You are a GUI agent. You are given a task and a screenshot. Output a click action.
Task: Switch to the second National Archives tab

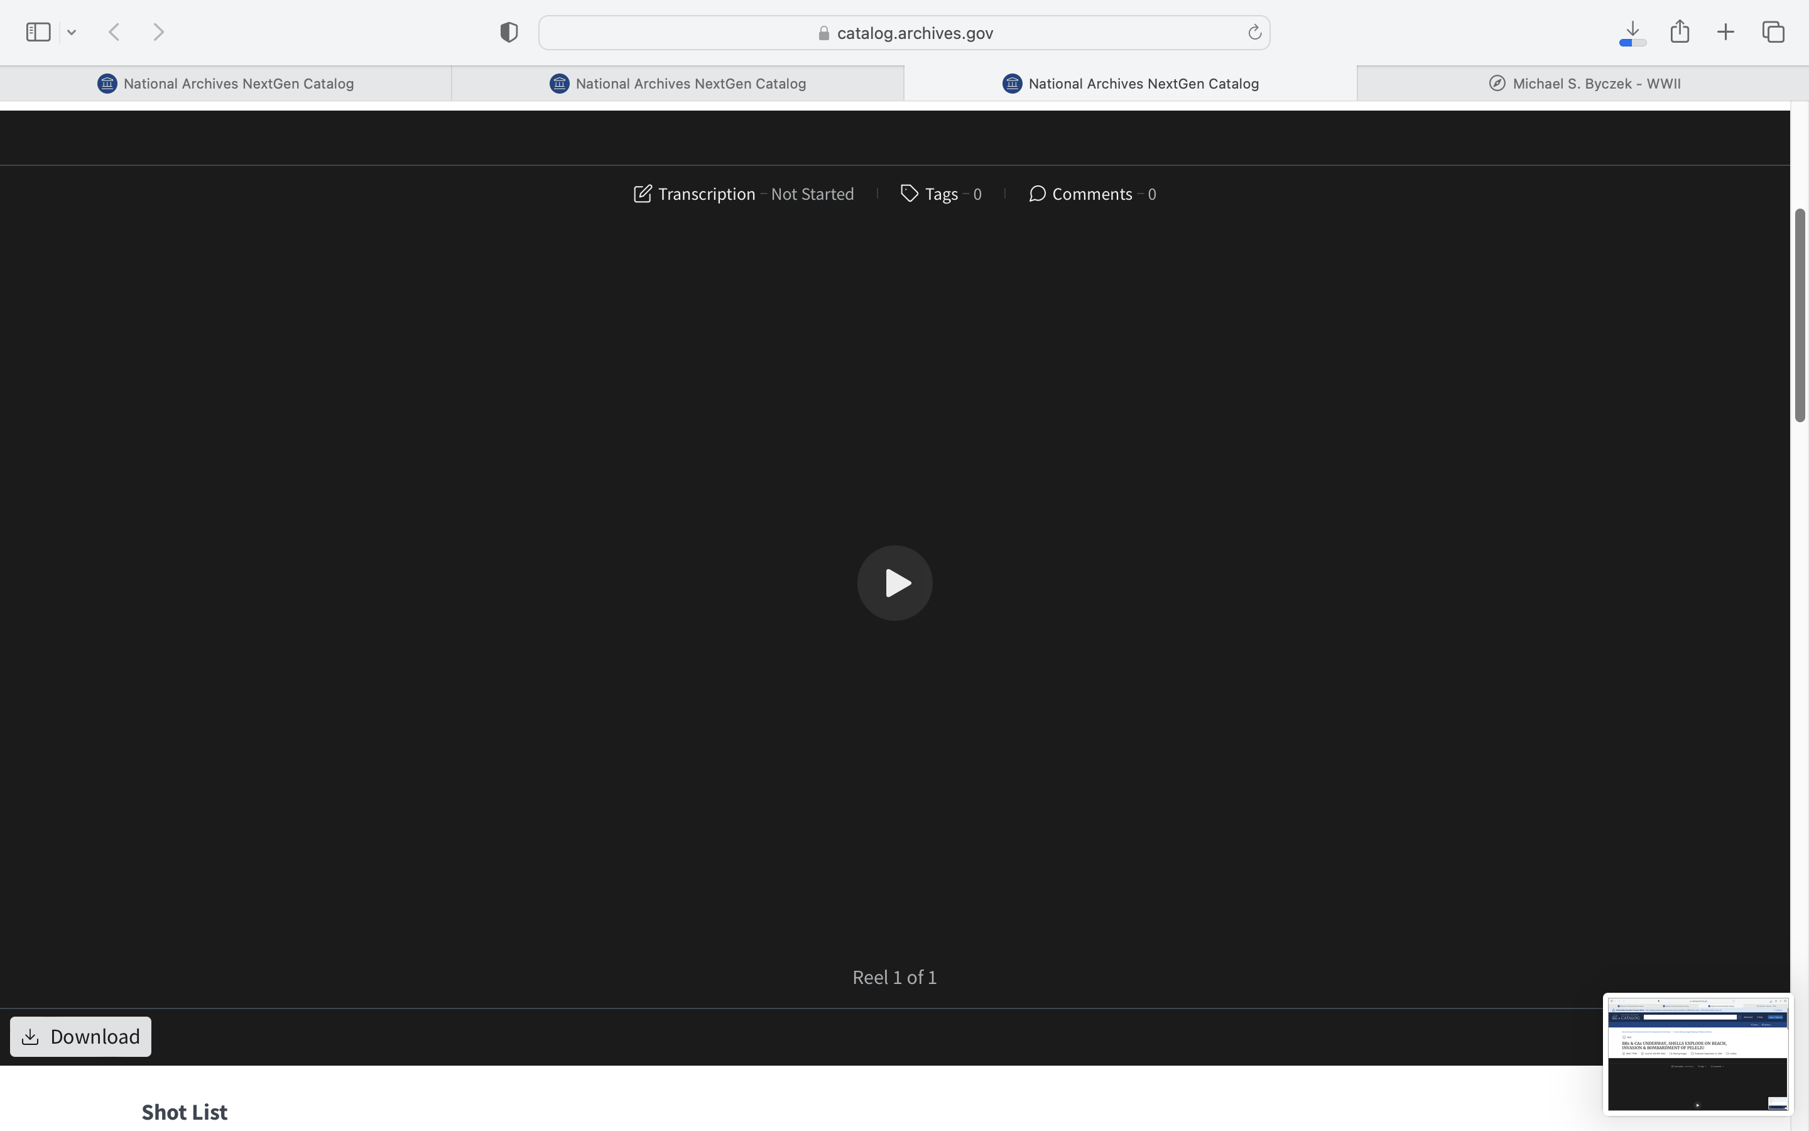point(678,84)
